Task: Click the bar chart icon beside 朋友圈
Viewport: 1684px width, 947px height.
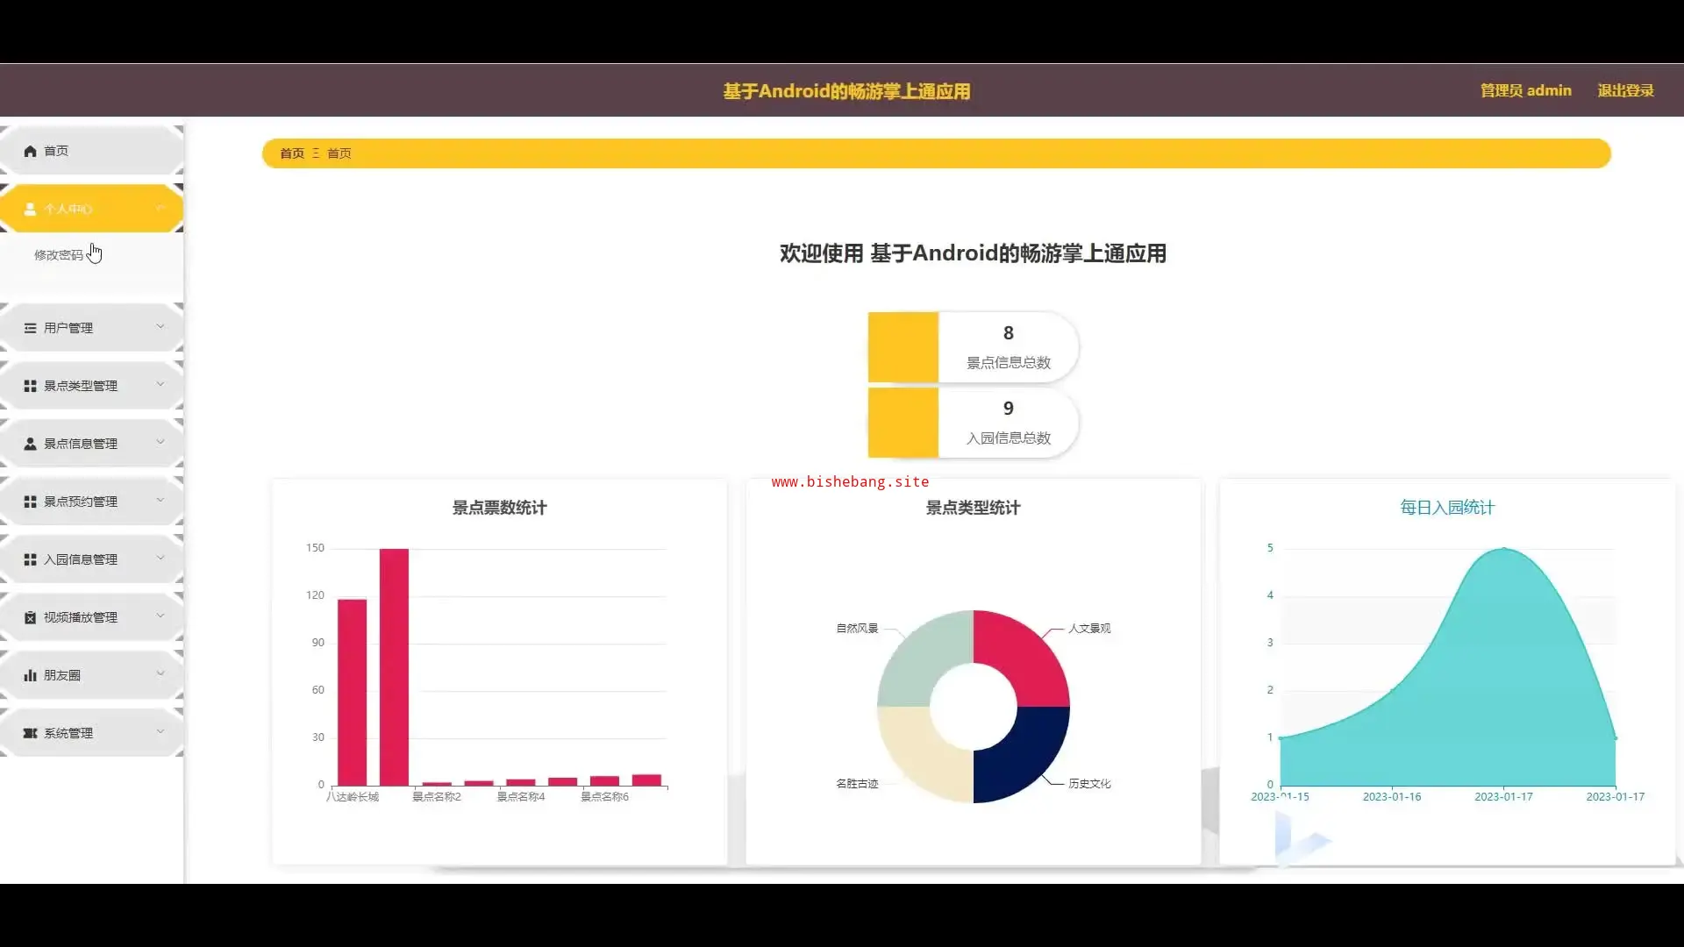Action: 30,675
